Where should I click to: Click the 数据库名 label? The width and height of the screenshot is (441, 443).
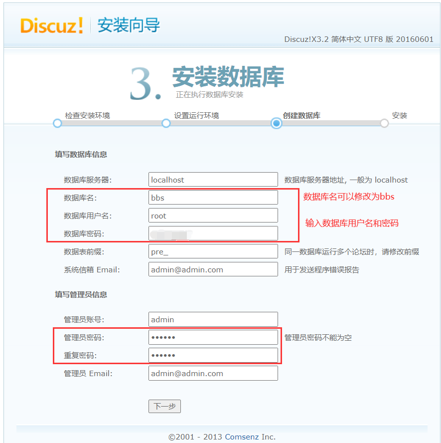80,198
